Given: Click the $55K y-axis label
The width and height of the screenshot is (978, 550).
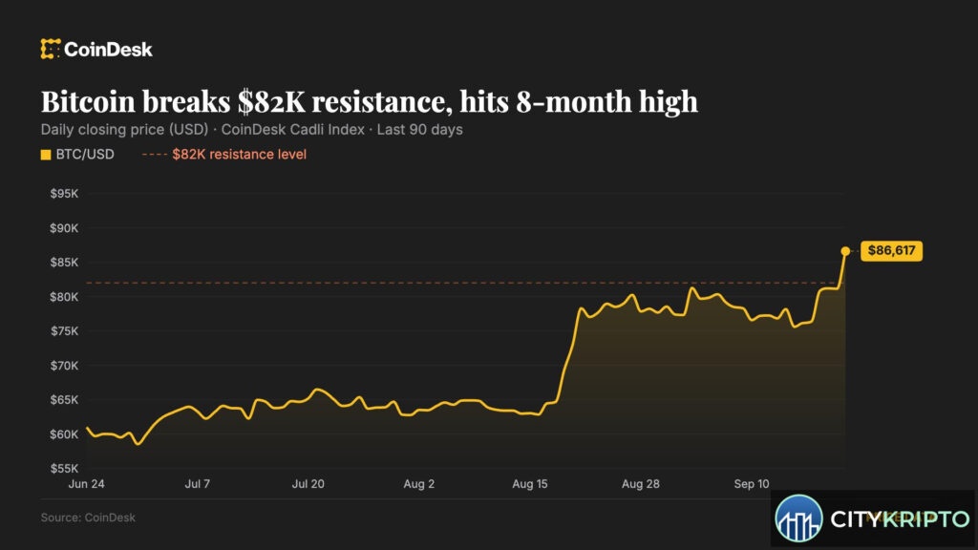Looking at the screenshot, I should point(64,468).
